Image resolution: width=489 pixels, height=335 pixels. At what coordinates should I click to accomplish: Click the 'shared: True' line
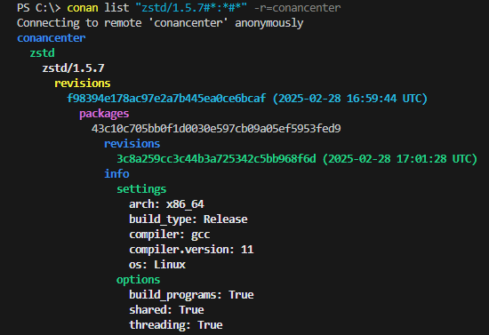[166, 310]
